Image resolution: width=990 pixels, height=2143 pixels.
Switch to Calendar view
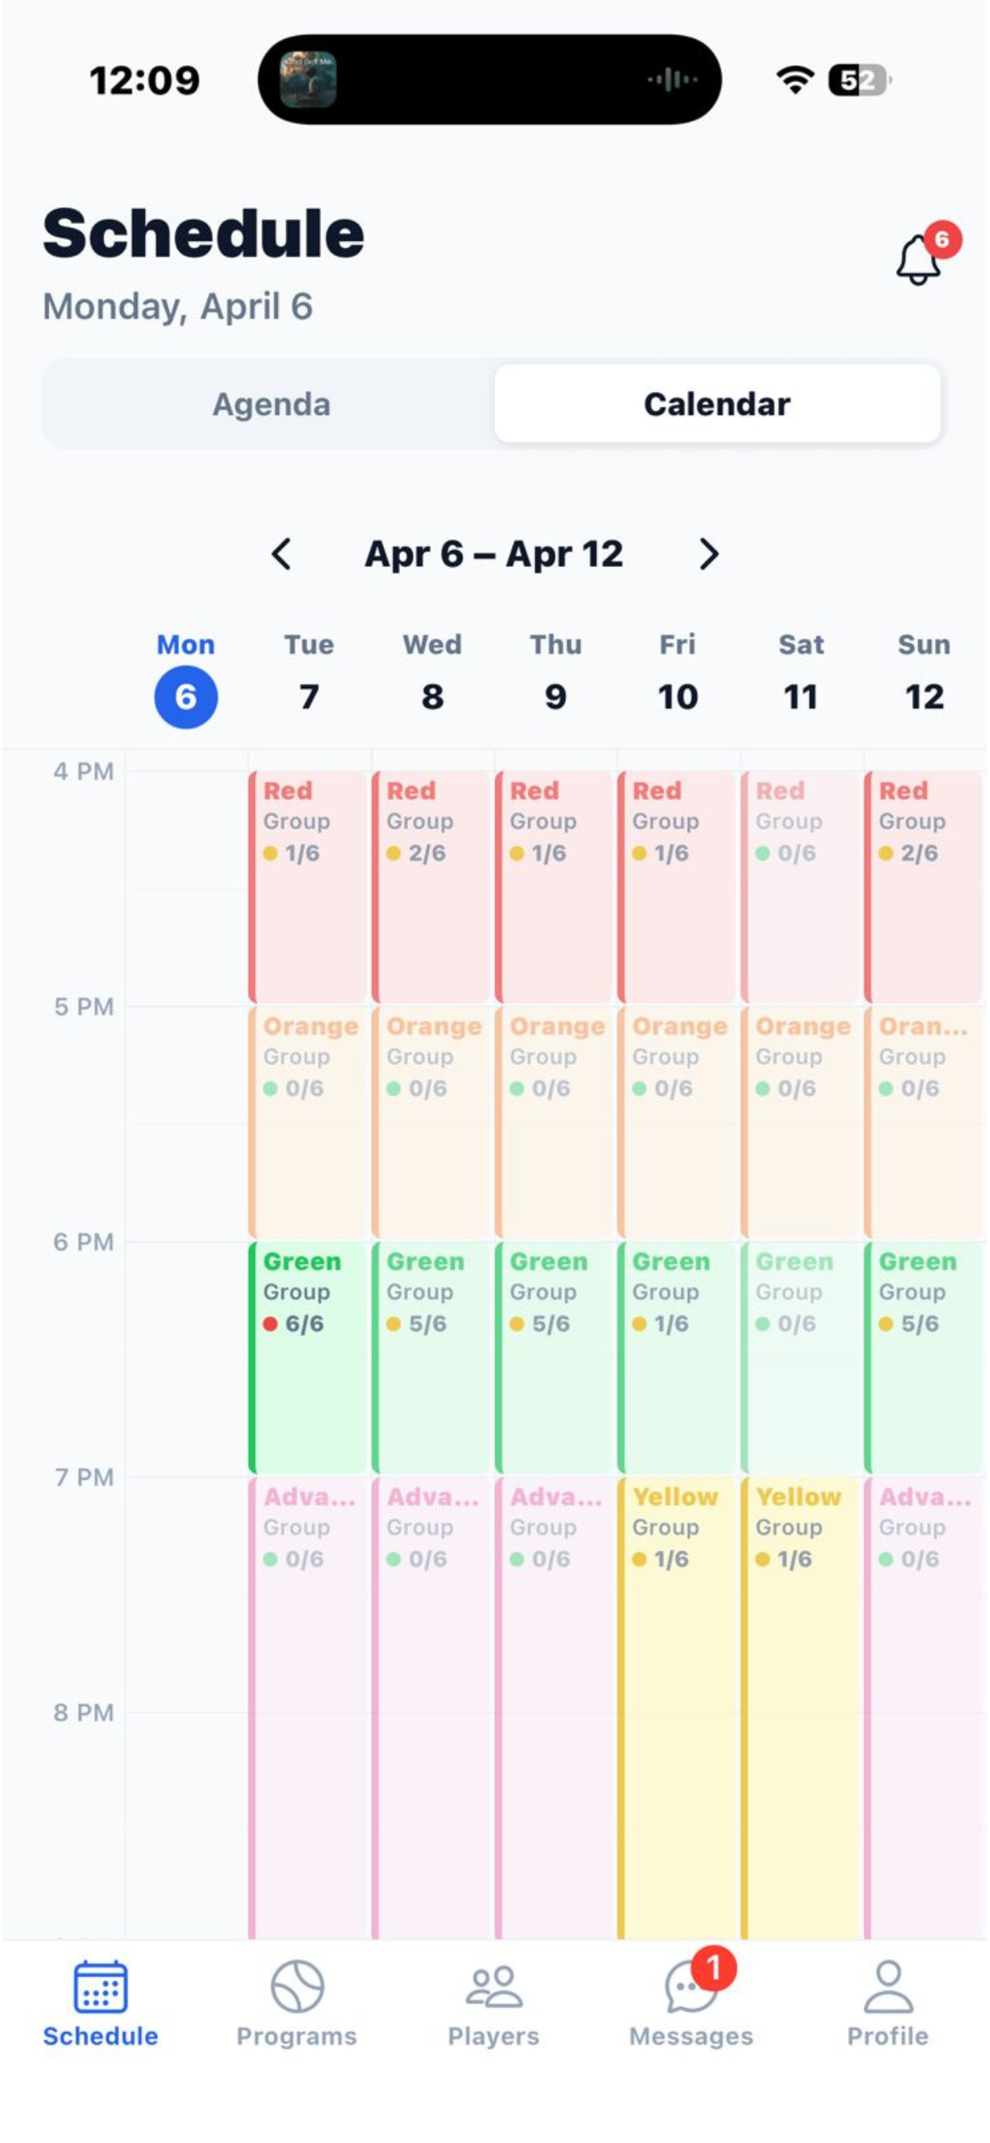[717, 404]
